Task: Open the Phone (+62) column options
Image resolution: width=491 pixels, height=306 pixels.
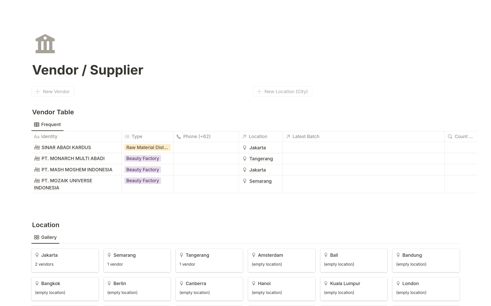Action: (197, 137)
